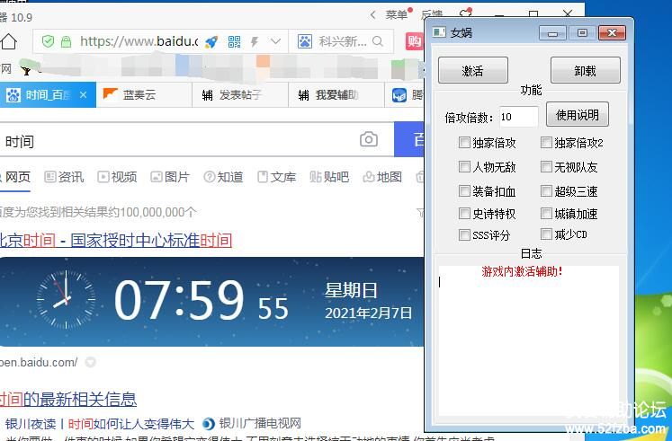This screenshot has width=672, height=441.
Task: Enable the SSS评分 checkbox
Action: [x=464, y=234]
